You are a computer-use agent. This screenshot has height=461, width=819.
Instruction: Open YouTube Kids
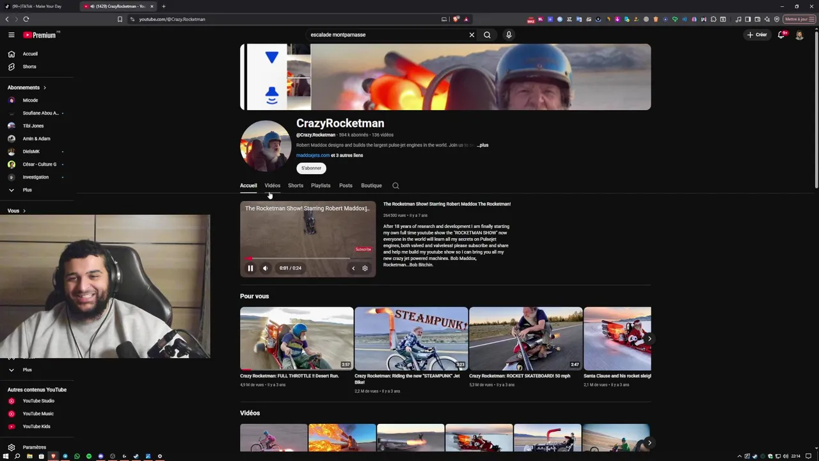point(36,426)
